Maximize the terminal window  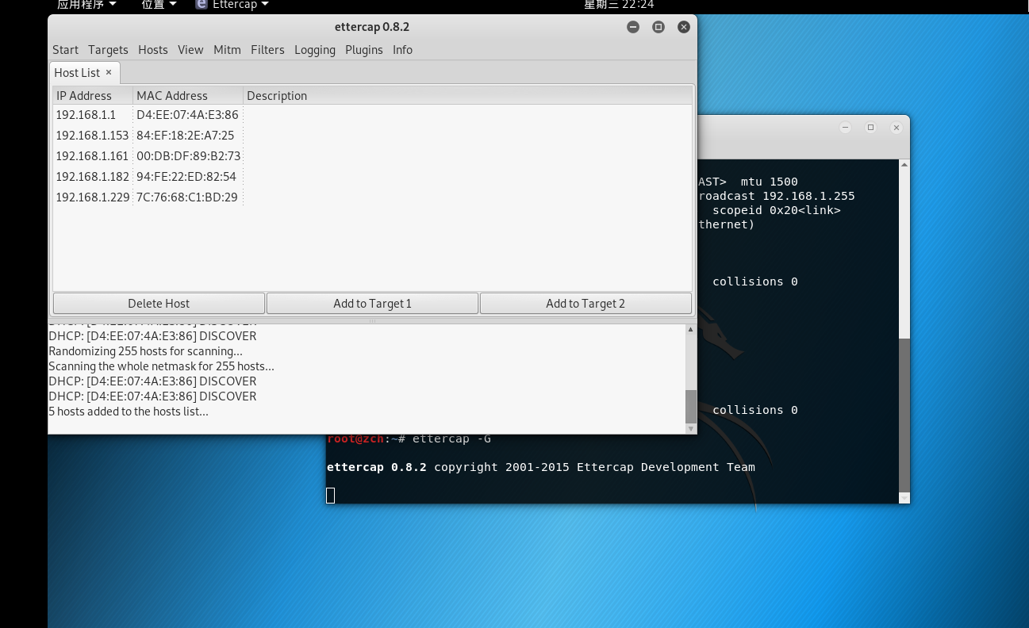point(870,128)
